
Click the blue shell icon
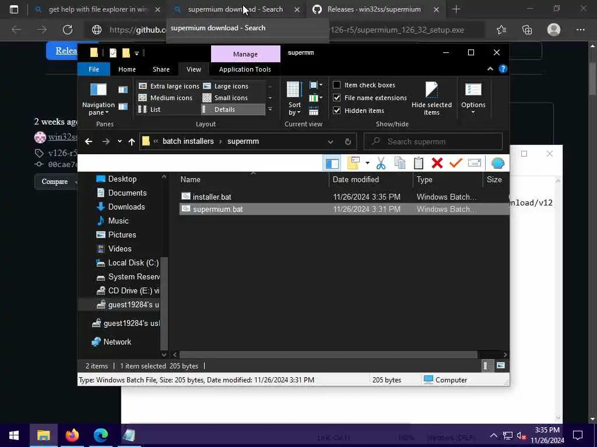tap(498, 163)
